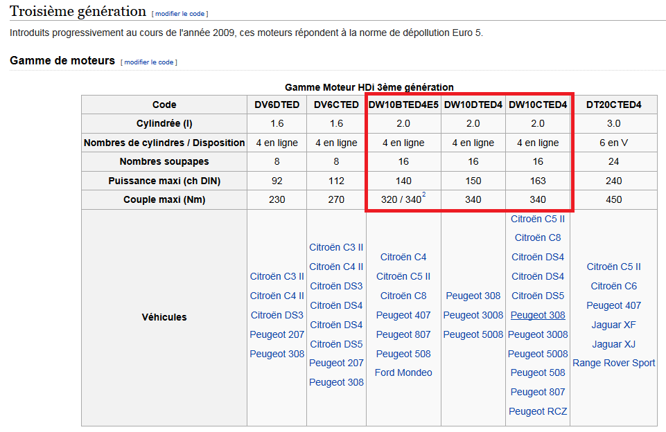The image size is (666, 432).
Task: Open footnote 2 next to 320 / 340
Action: pyautogui.click(x=423, y=195)
